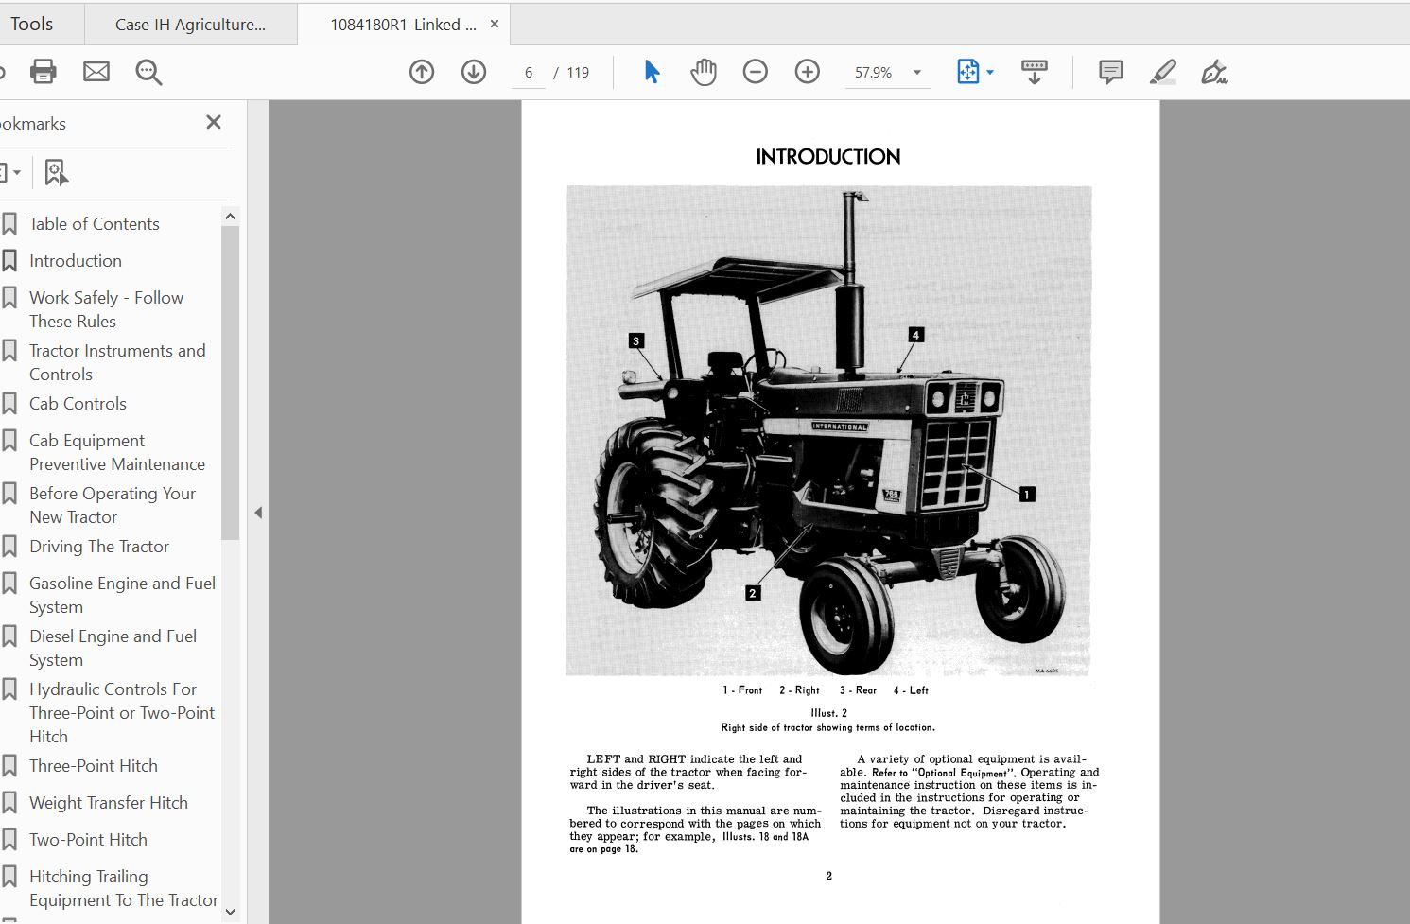Enable scrolling page display mode

1034,71
